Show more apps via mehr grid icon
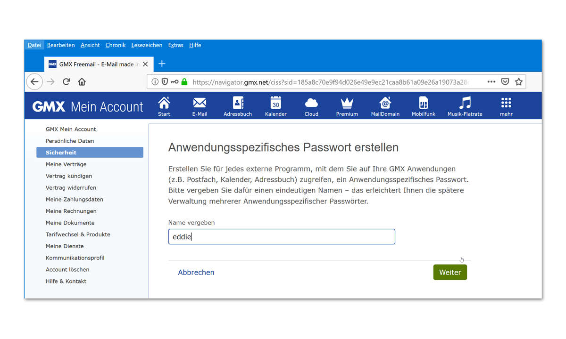 click(506, 103)
